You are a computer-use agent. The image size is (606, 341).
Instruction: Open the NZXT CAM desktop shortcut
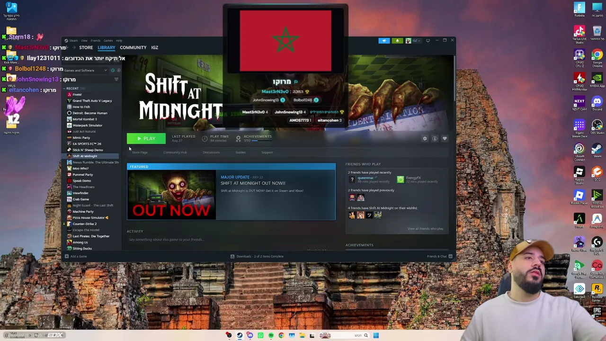coord(579,104)
